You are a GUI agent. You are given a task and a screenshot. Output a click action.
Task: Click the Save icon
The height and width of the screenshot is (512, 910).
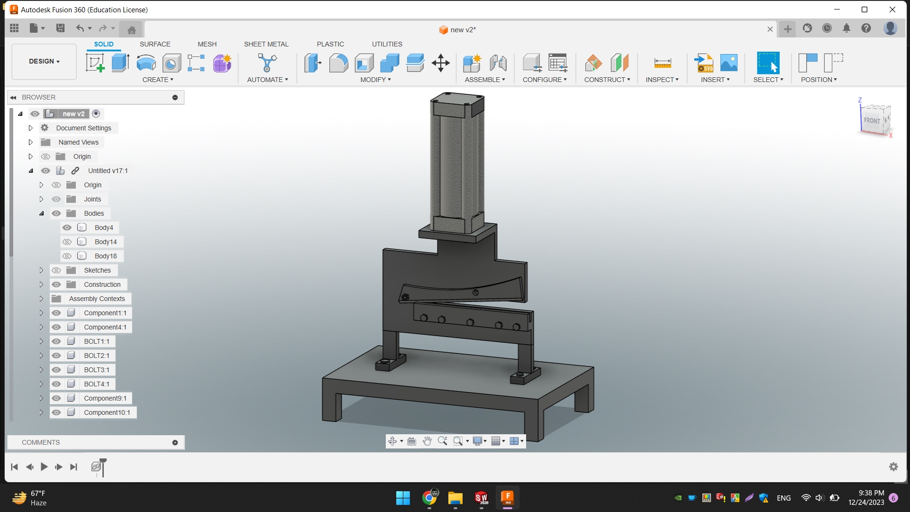click(60, 28)
